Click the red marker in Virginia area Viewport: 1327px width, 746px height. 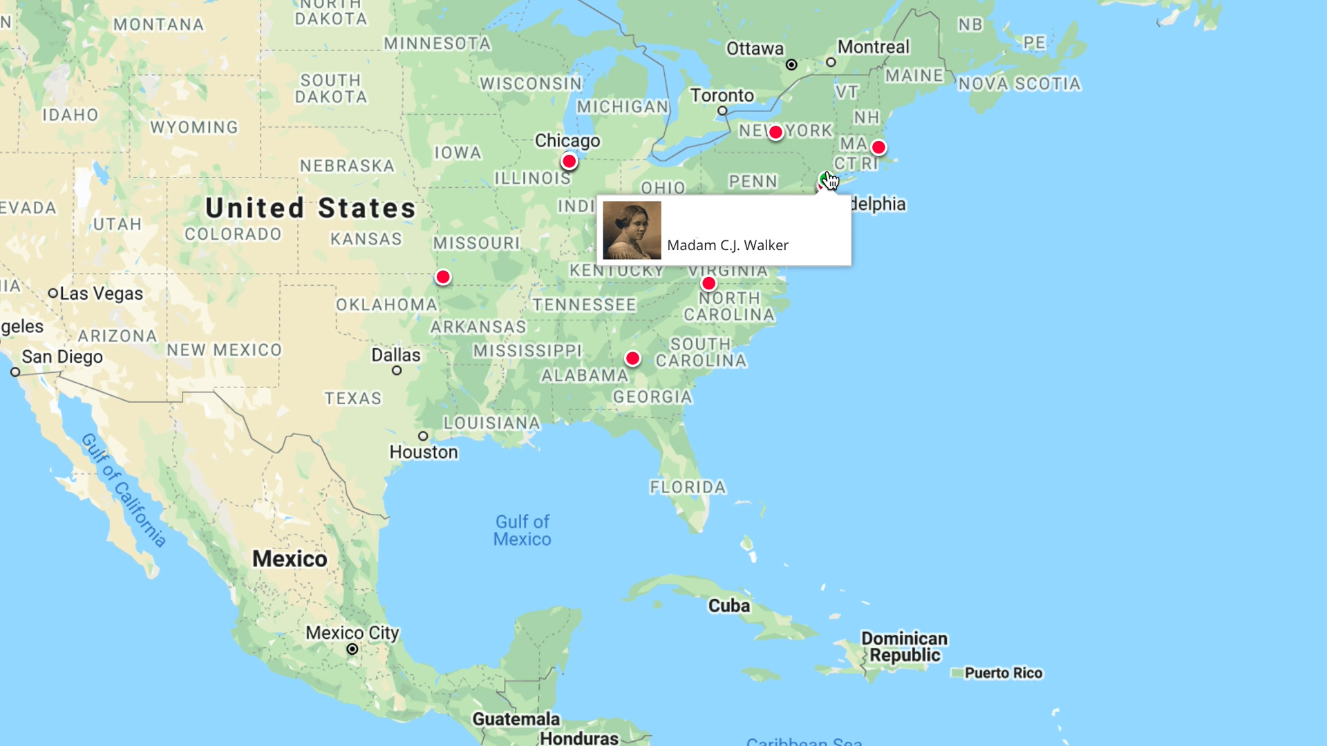(x=709, y=283)
